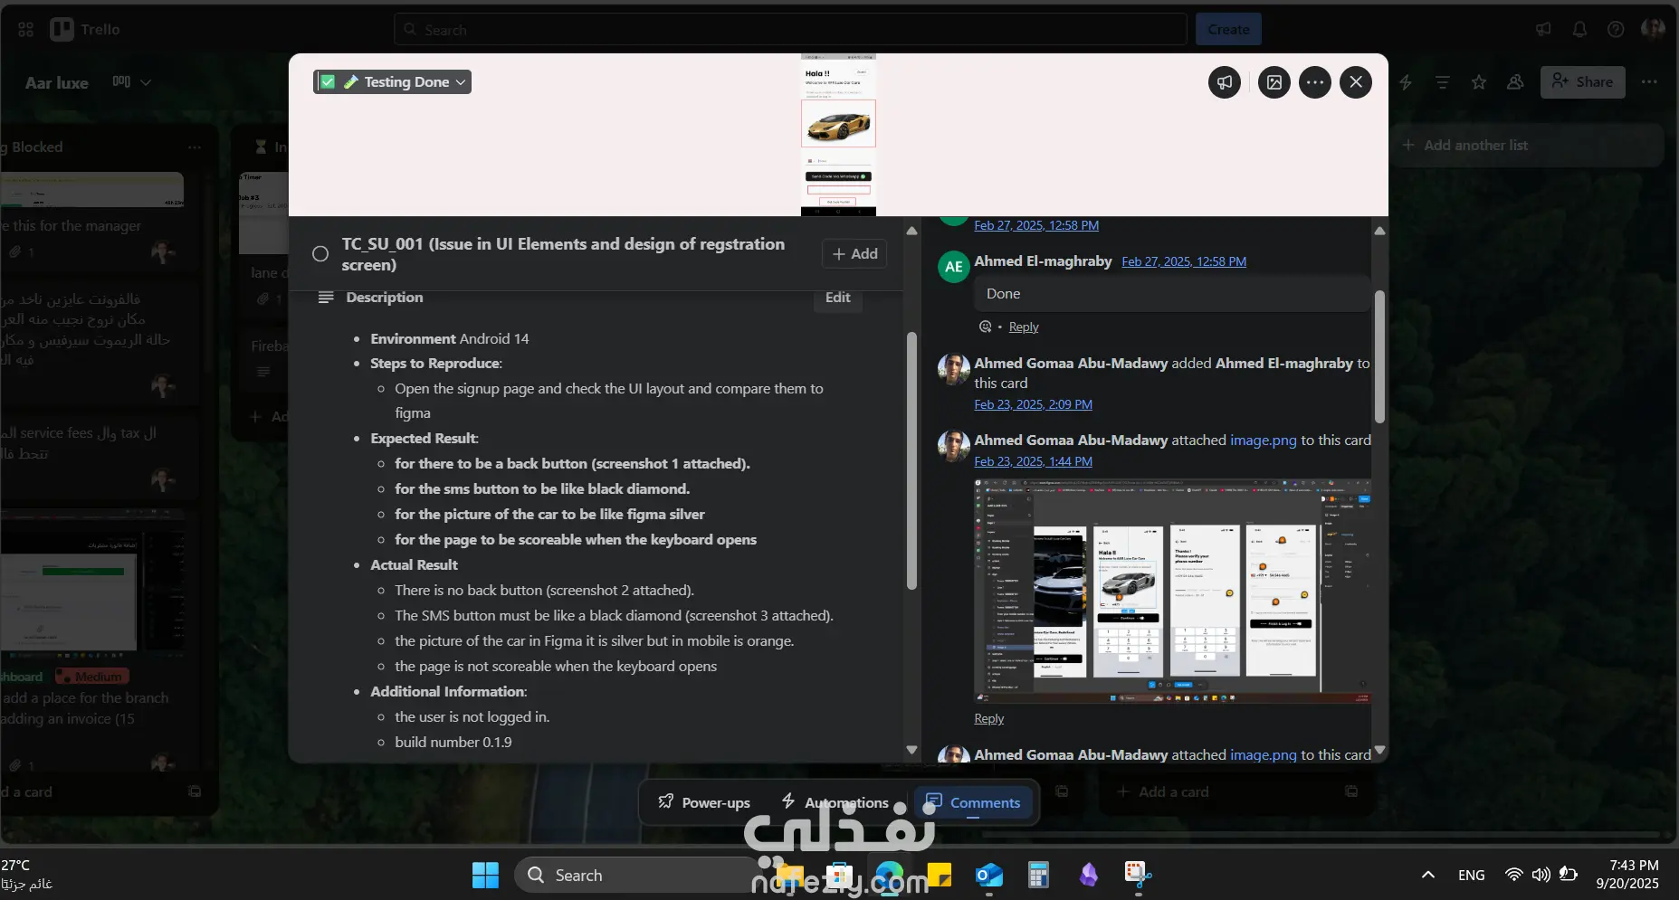Show hidden system tray icons

1427,876
